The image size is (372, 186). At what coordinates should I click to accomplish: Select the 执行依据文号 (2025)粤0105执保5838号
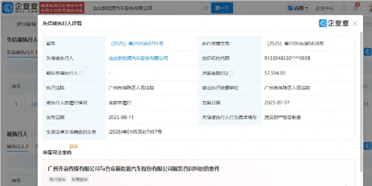[295, 44]
